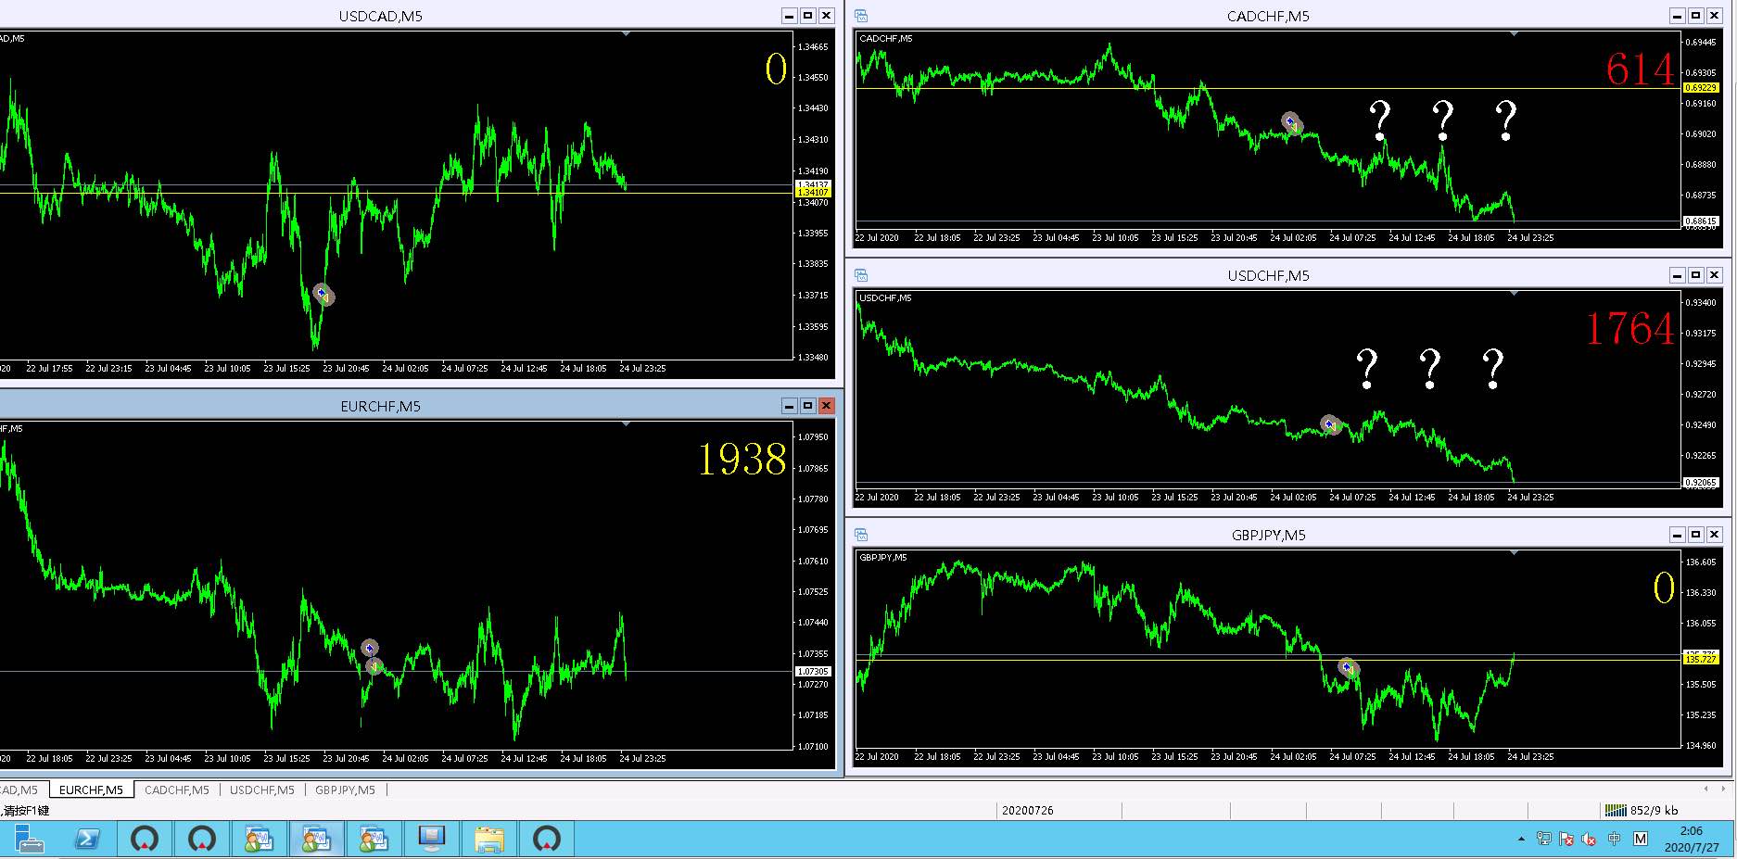Open the GBPJPY,M5 chart window icon menu
This screenshot has height=859, width=1737.
[861, 535]
